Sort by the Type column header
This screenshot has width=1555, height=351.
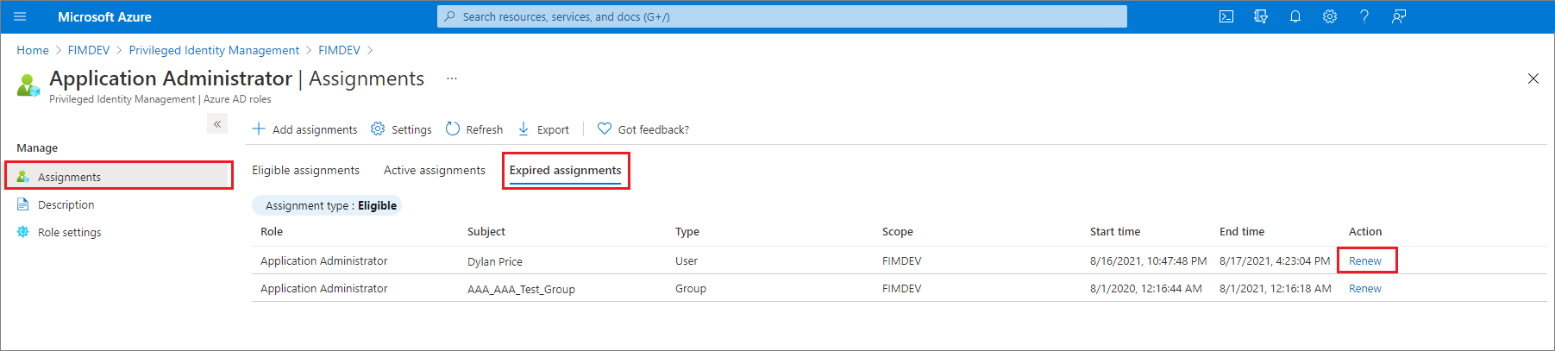[687, 231]
